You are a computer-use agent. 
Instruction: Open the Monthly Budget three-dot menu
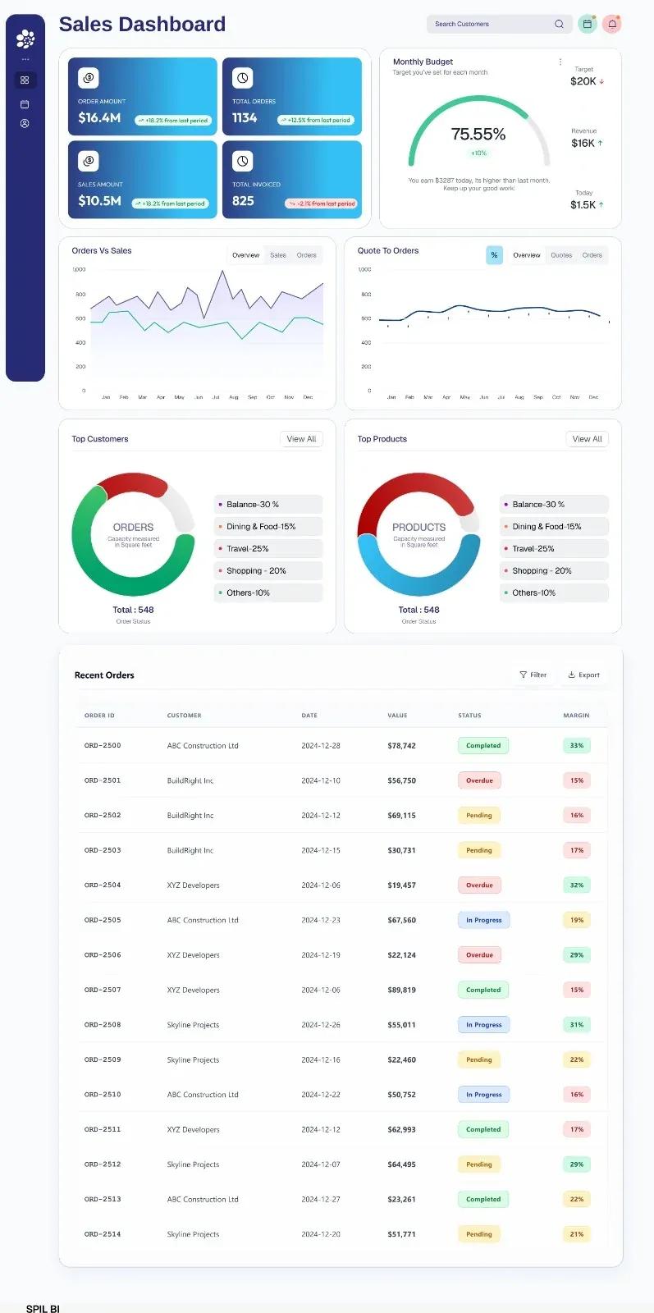560,62
